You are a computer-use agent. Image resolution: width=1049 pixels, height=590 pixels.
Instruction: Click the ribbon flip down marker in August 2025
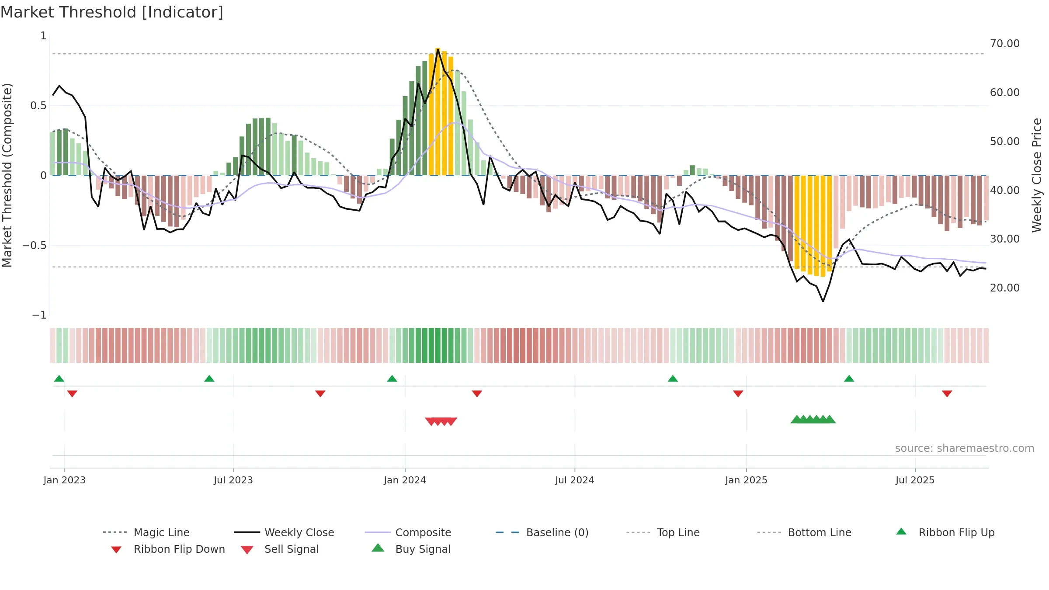click(947, 394)
